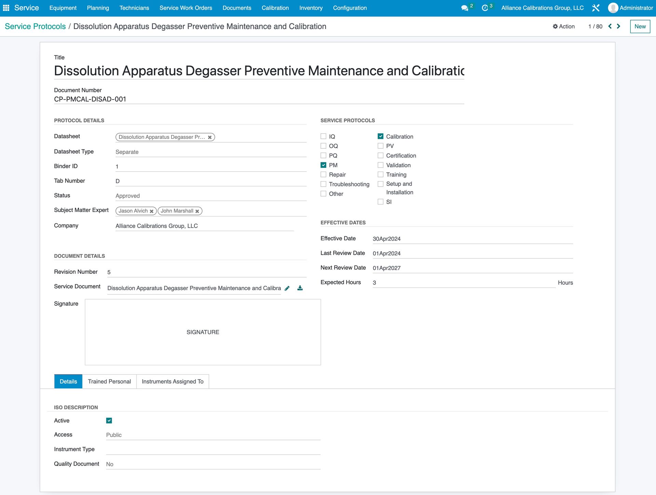This screenshot has height=495, width=656.
Task: Switch to the Trained Personal tab
Action: [109, 381]
